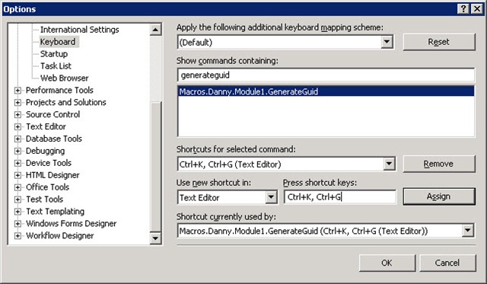Screen dimensions: 487x284
Task: Select the Task List tree item
Action: (56, 66)
